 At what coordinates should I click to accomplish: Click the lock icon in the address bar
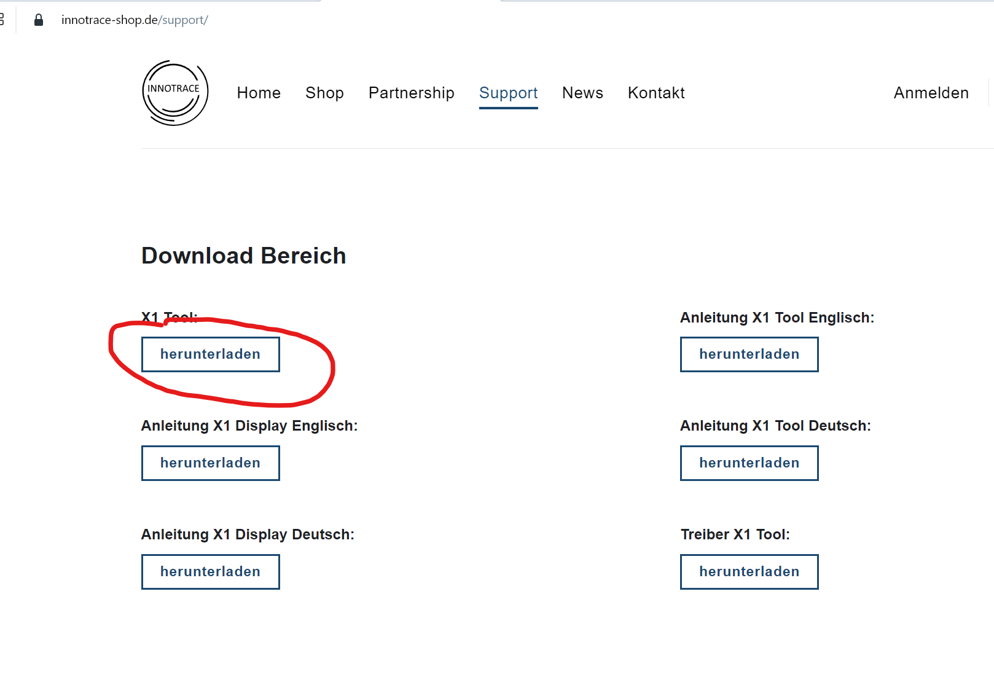click(39, 20)
